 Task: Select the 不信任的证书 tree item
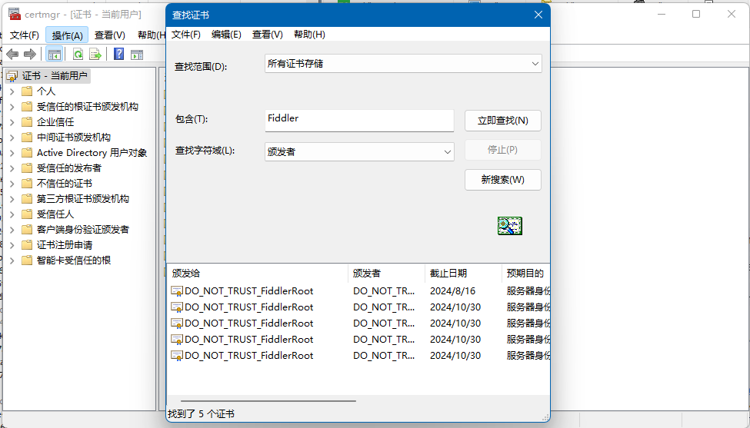point(64,184)
